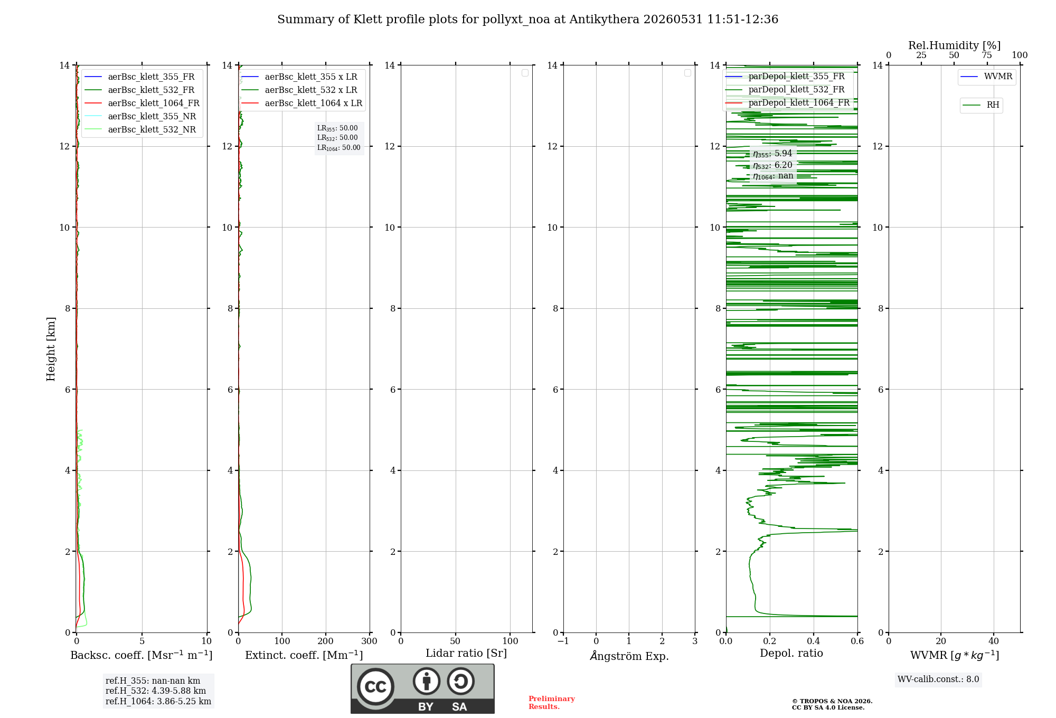The image size is (1056, 718).
Task: Click the ref.H_1064: 3.86-5.25 km text
Action: pyautogui.click(x=158, y=702)
